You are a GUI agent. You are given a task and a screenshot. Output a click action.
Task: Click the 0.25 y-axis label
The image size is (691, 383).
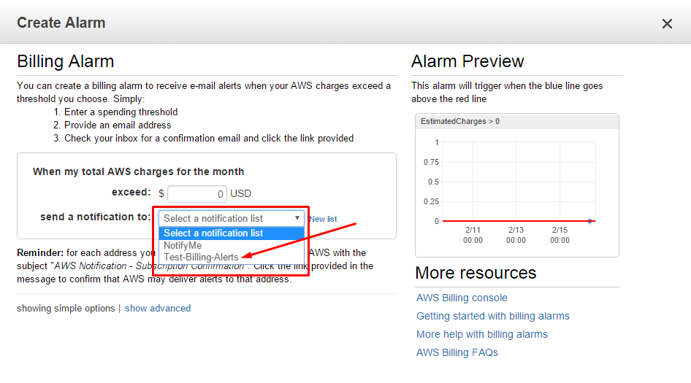(x=432, y=201)
